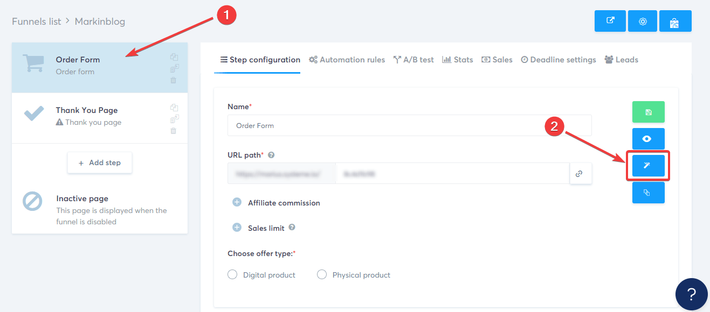Screen dimensions: 710x312
Task: Duplicate the Order Form step
Action: (174, 56)
